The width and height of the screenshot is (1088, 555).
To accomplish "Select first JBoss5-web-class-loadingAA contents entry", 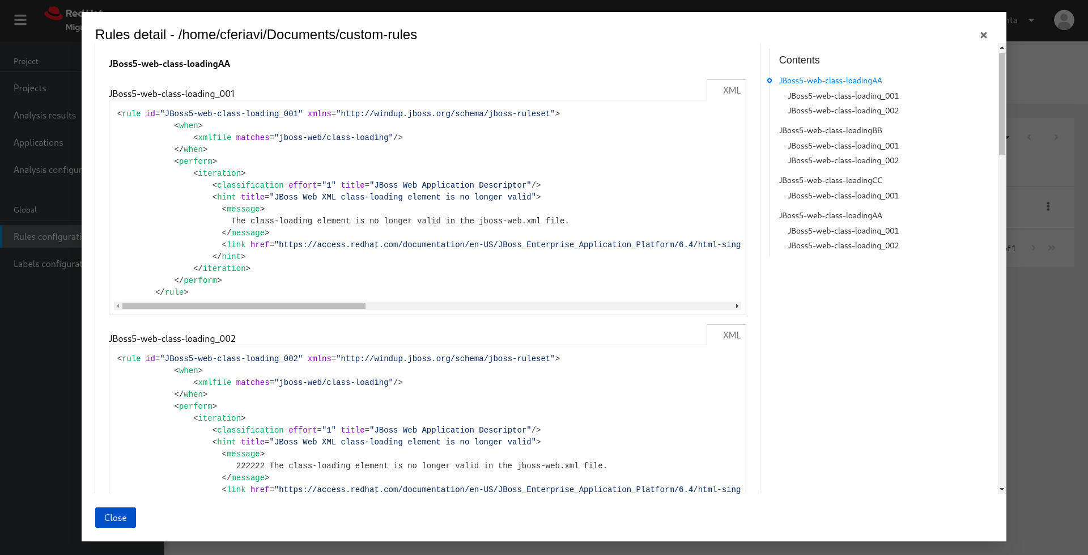I will [830, 81].
